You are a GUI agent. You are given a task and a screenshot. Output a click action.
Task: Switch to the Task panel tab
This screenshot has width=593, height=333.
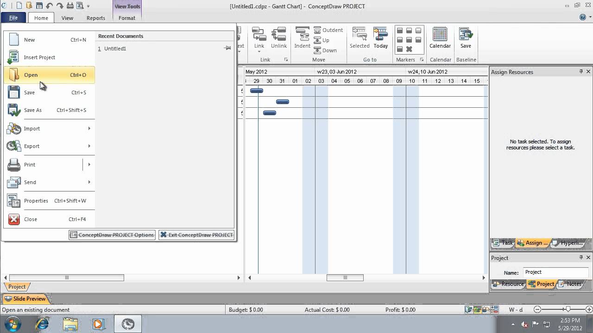pos(503,243)
